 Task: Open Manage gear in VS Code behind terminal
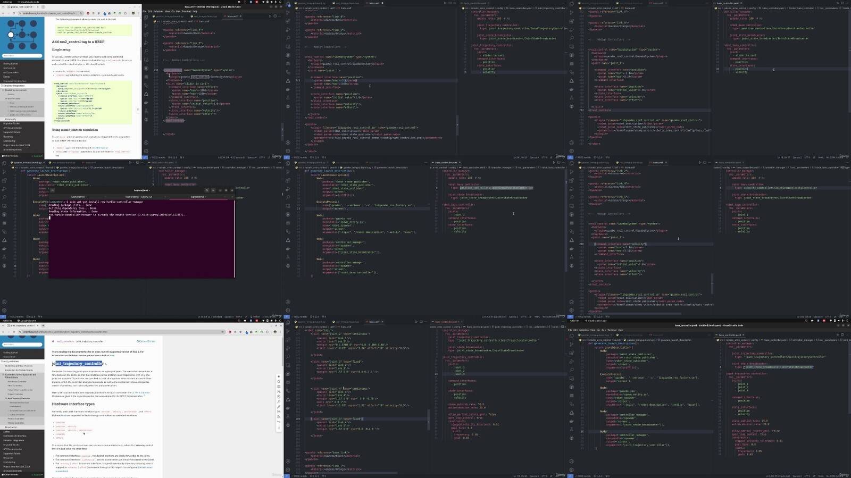point(4,310)
